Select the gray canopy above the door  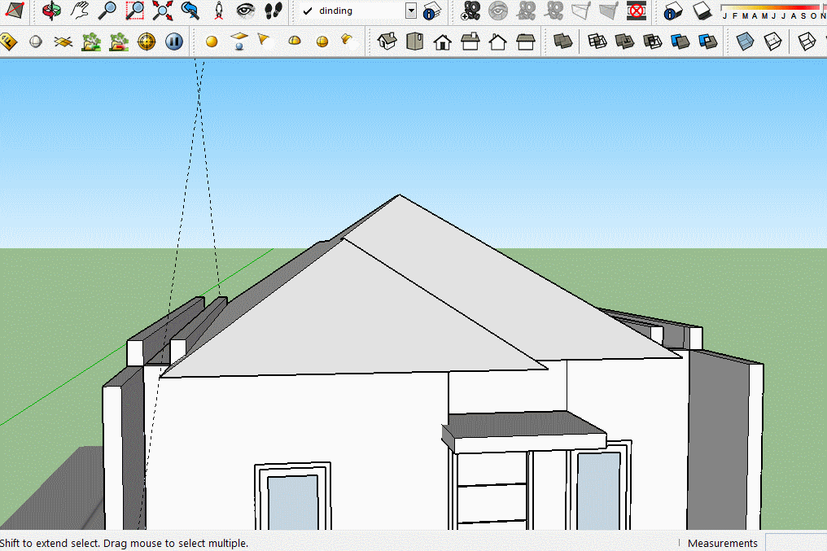pyautogui.click(x=523, y=431)
